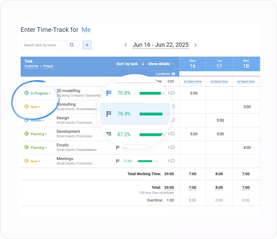The height and width of the screenshot is (239, 277).
Task: Click the next week arrow after date range
Action: [195, 45]
